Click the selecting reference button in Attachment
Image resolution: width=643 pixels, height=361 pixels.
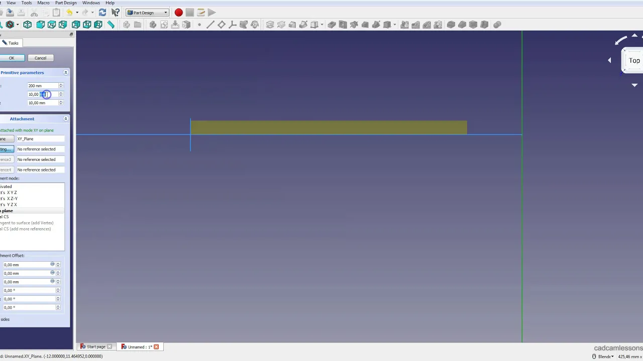point(7,149)
